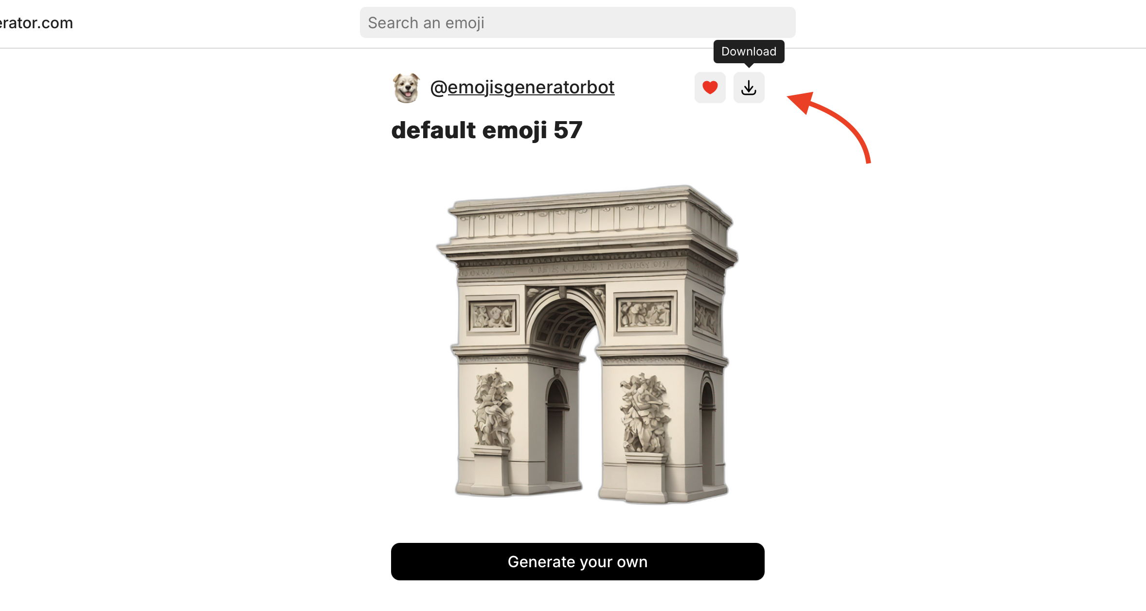Viewport: 1146px width, 611px height.
Task: Focus the emoji search bar at top
Action: pos(577,22)
